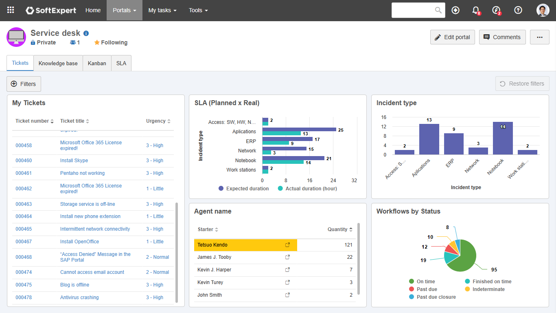Click your profile avatar picture
The width and height of the screenshot is (556, 313).
pos(543,10)
